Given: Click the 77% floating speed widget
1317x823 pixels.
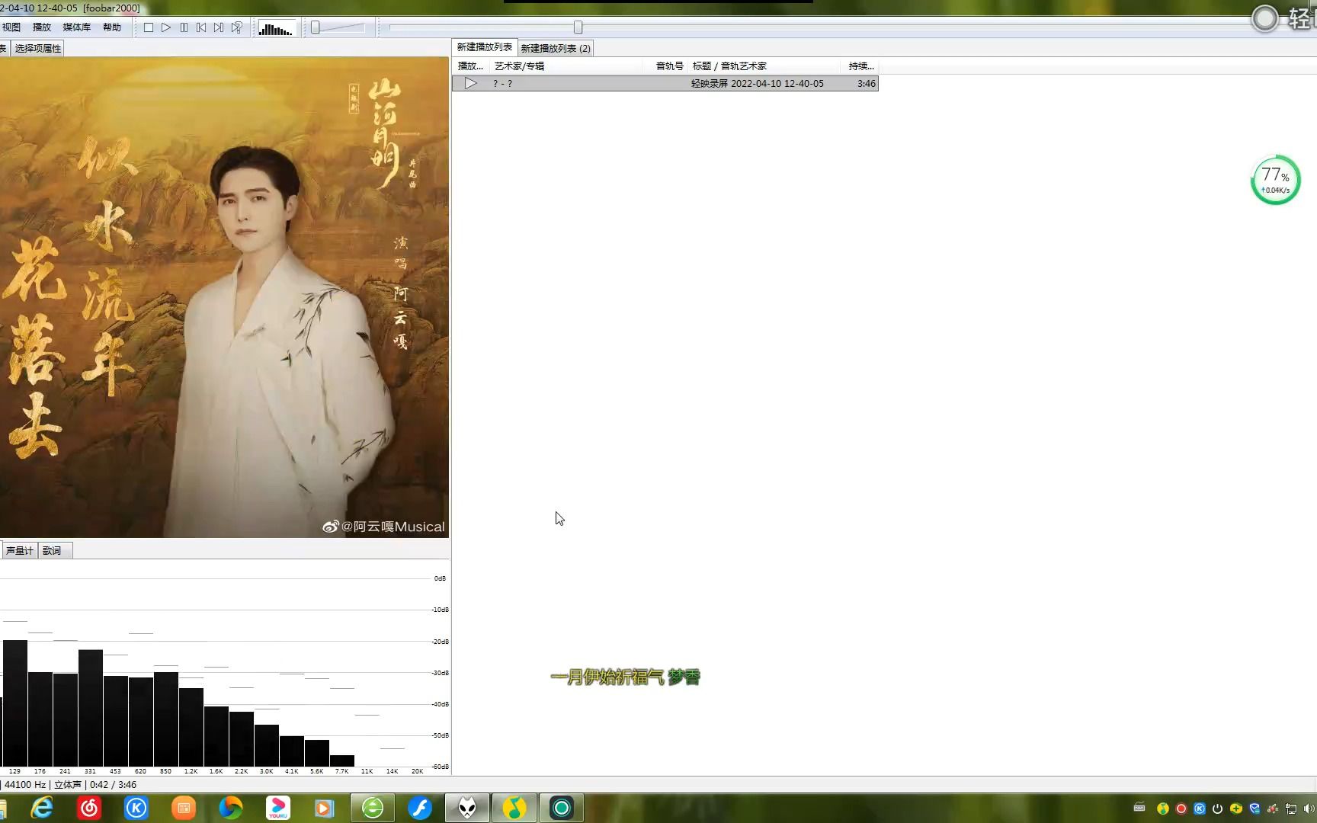Looking at the screenshot, I should tap(1276, 180).
